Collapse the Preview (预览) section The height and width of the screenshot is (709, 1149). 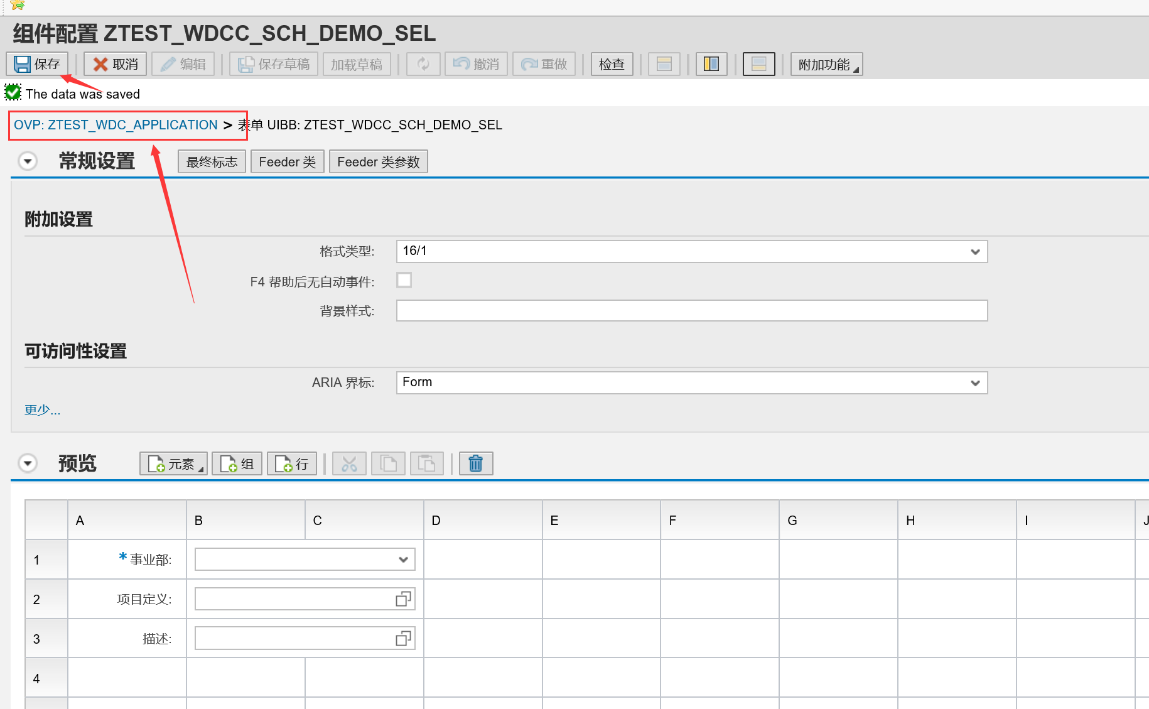click(x=28, y=463)
